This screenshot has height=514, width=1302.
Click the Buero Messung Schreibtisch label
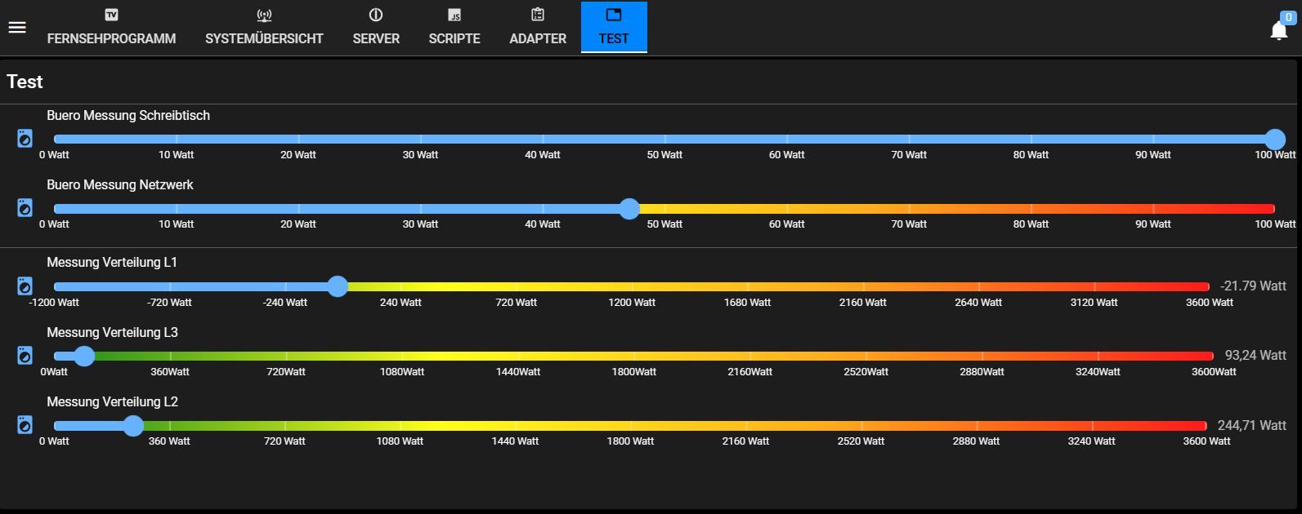128,116
